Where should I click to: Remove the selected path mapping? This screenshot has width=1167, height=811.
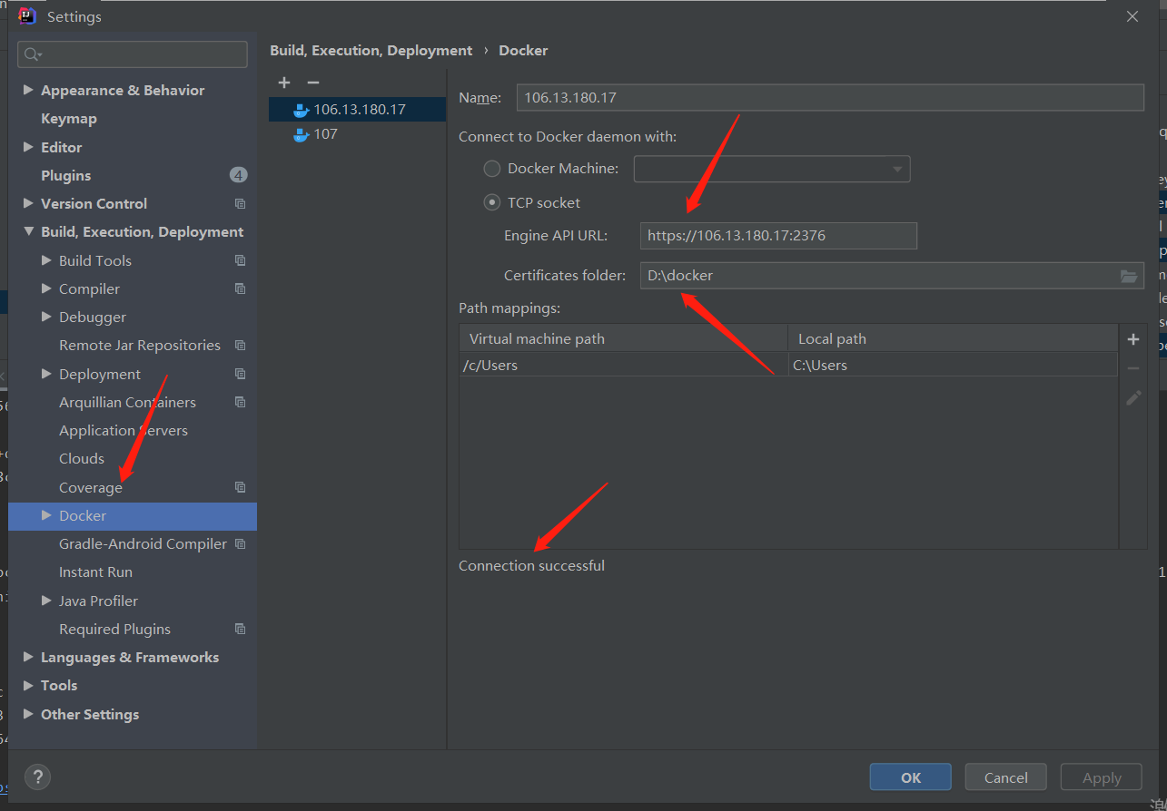(1133, 368)
